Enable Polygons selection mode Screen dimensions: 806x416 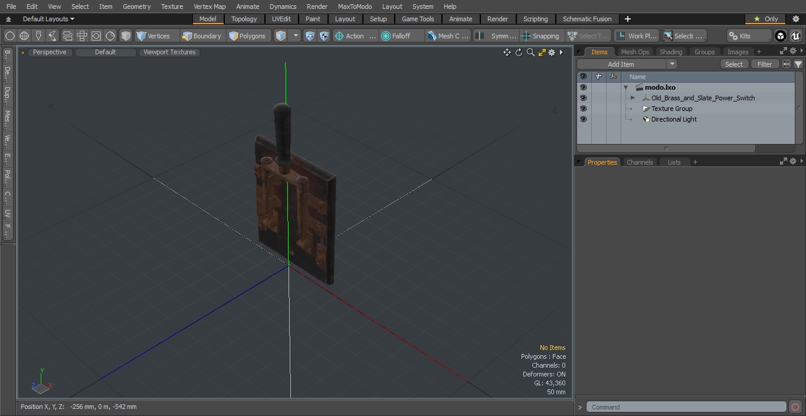[x=248, y=36]
